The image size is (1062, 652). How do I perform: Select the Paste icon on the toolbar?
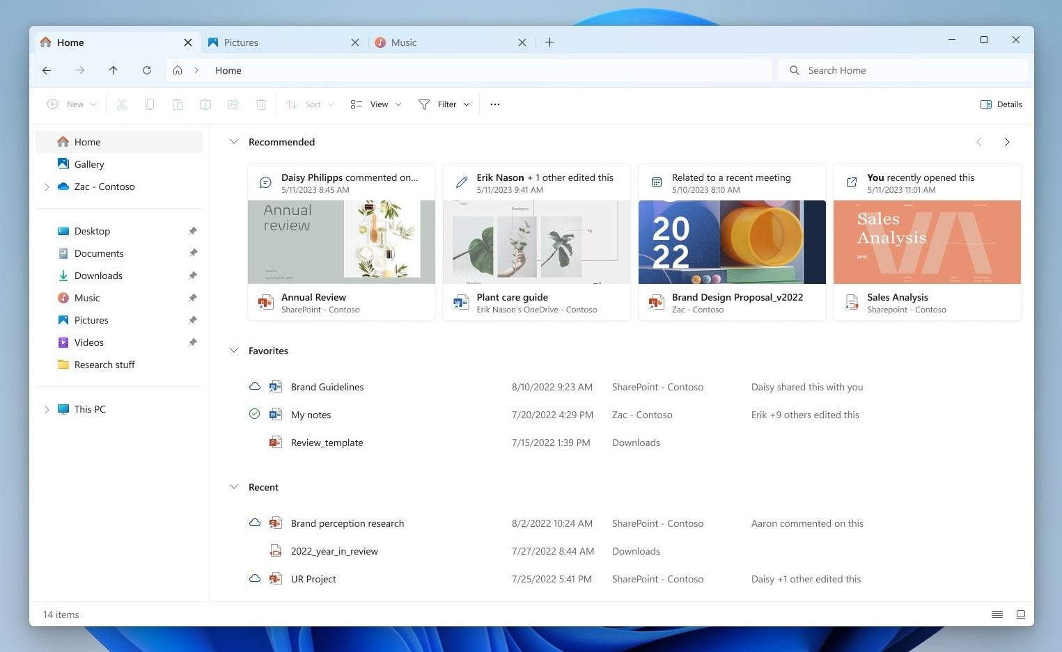178,104
